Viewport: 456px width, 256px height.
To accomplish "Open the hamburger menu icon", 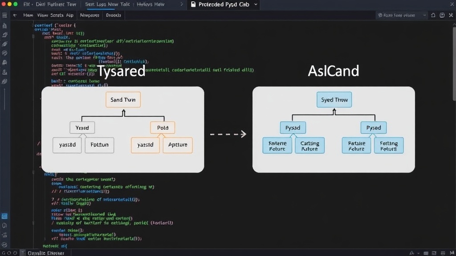I will pyautogui.click(x=4, y=15).
